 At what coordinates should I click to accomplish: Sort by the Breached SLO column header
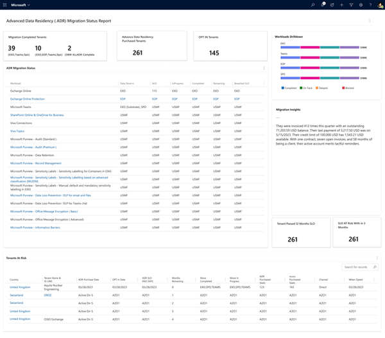pyautogui.click(x=242, y=84)
